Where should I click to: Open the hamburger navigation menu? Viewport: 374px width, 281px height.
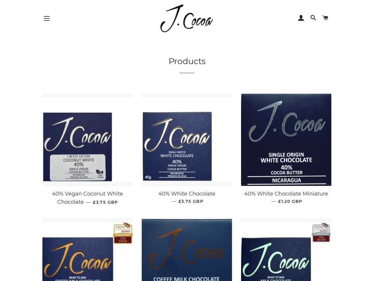(x=47, y=18)
